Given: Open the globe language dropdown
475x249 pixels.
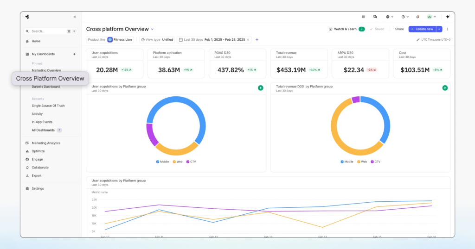Looking at the screenshot, I should point(390,17).
